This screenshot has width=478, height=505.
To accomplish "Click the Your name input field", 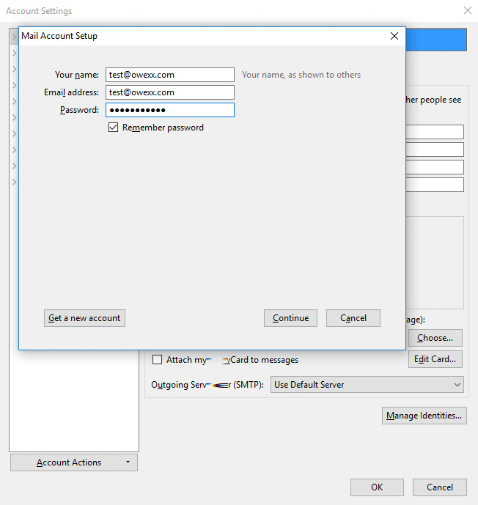I will [x=170, y=75].
